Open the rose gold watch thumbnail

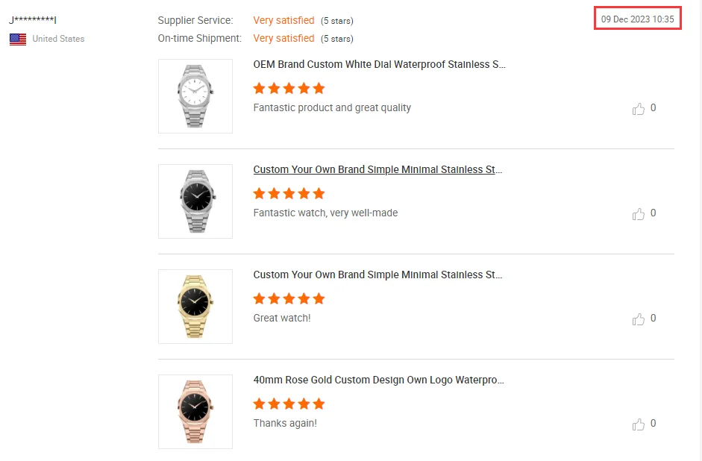pyautogui.click(x=195, y=412)
